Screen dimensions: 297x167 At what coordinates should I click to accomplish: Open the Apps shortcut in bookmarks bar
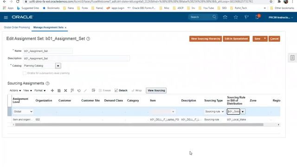coord(8,8)
